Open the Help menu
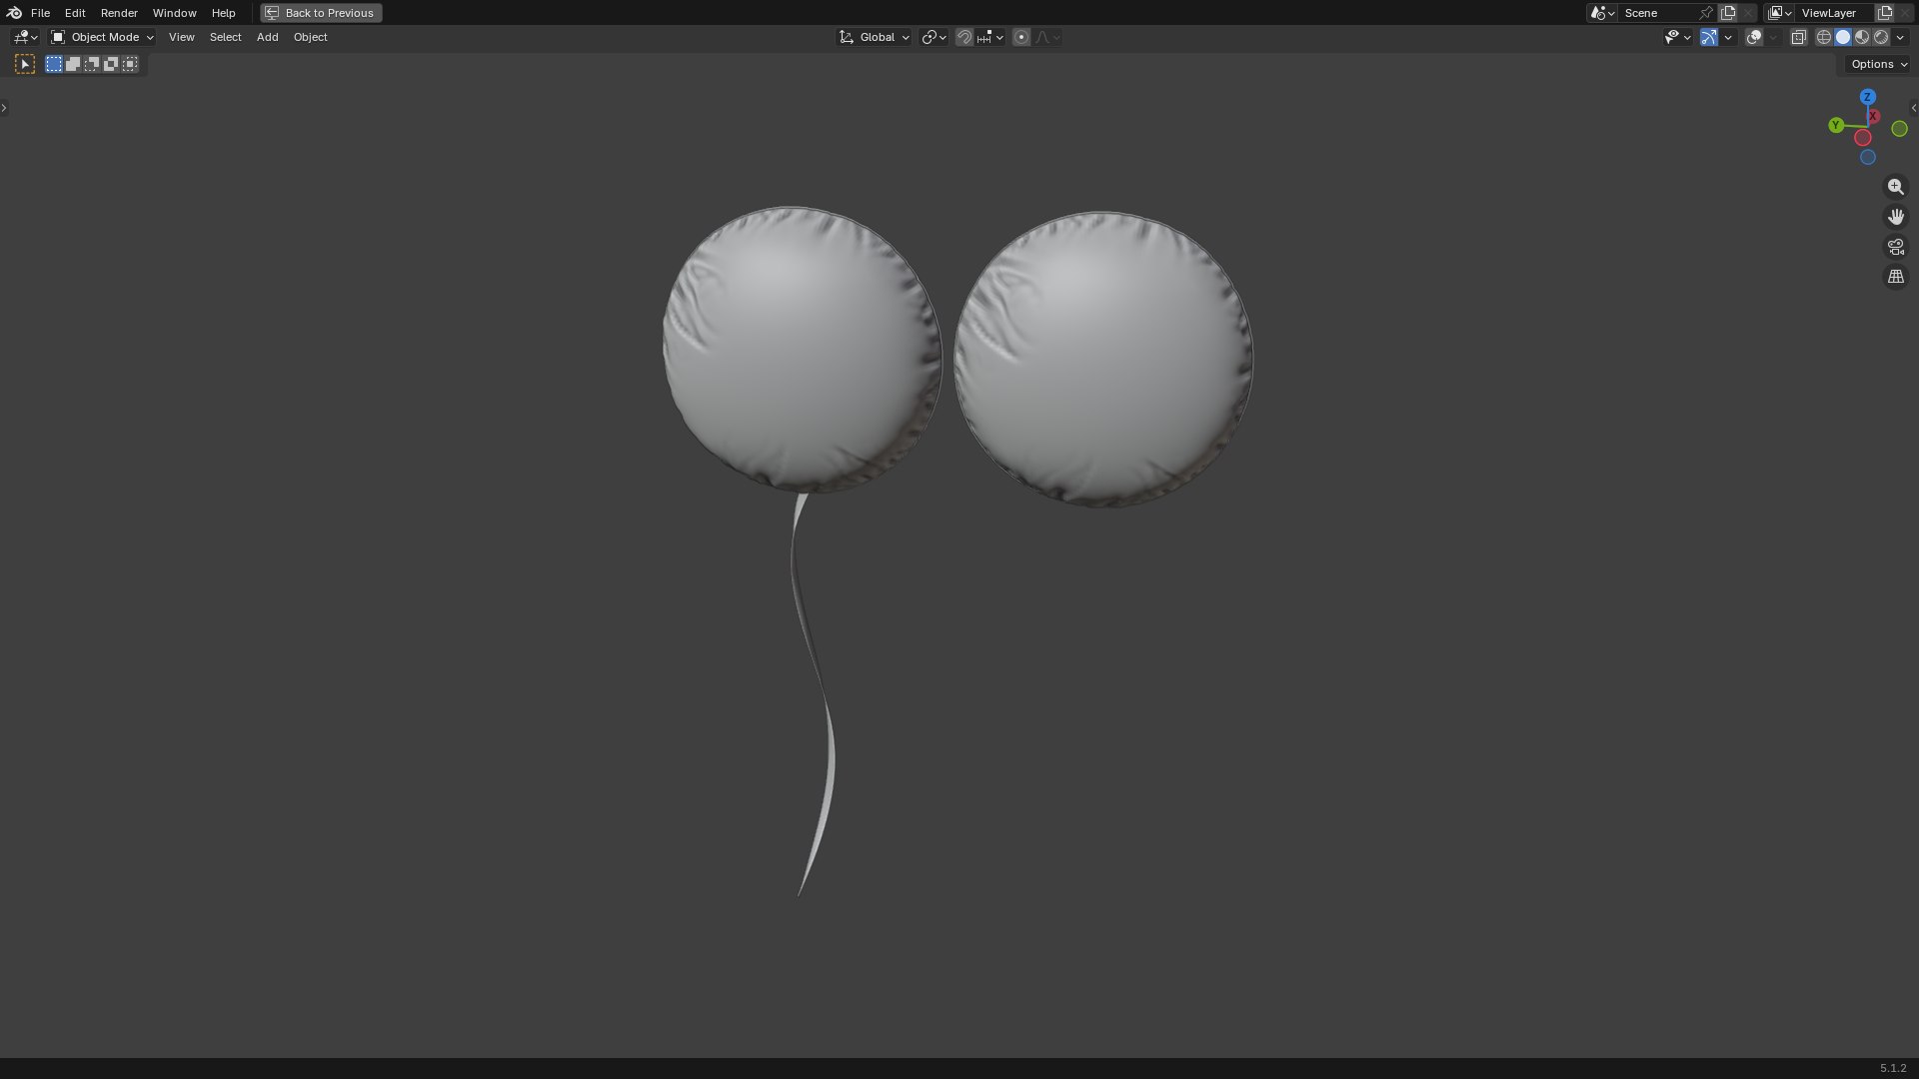Image resolution: width=1919 pixels, height=1079 pixels. [x=223, y=13]
